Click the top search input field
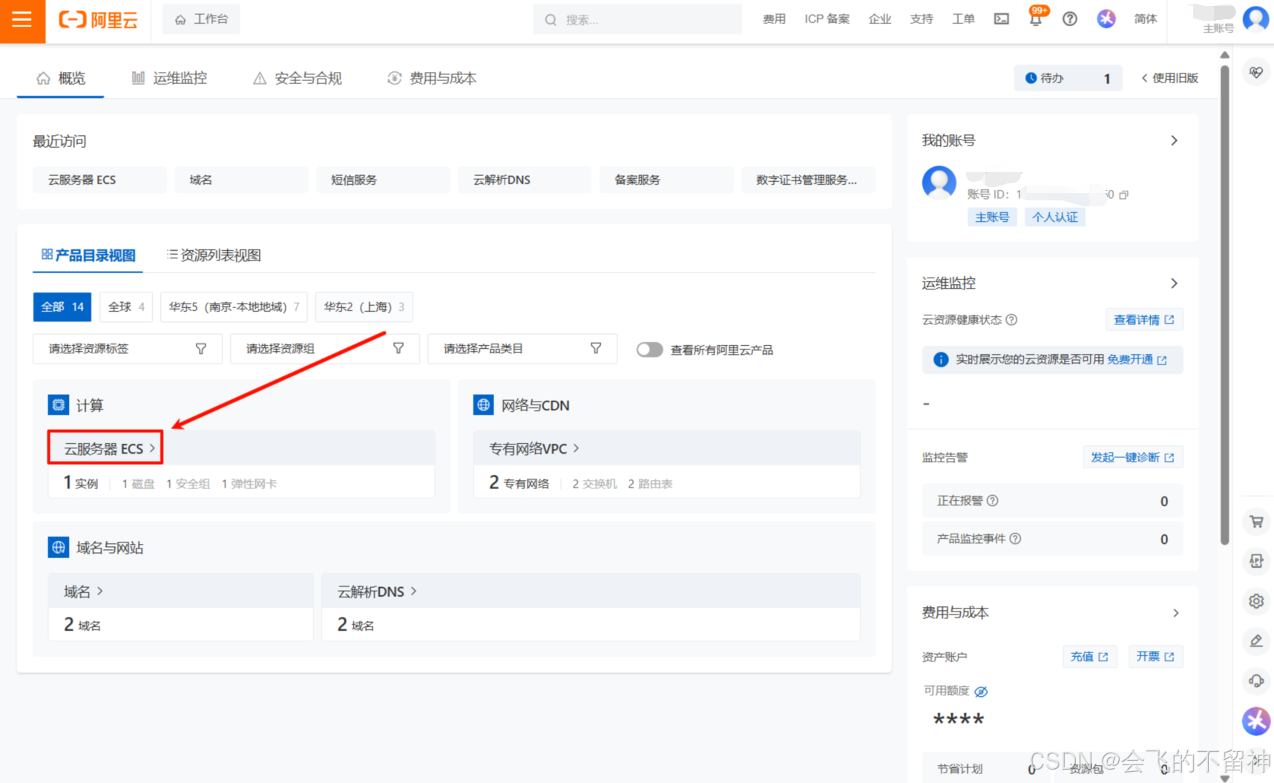The width and height of the screenshot is (1274, 783). pos(637,19)
